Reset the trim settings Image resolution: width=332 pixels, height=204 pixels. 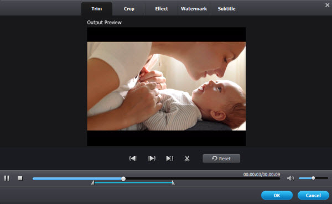click(221, 159)
